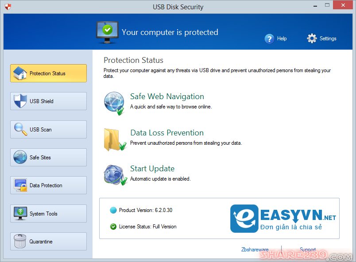Click the locked monitor icon beside Data Protection
Screen dimensions: 356x262
20,185
